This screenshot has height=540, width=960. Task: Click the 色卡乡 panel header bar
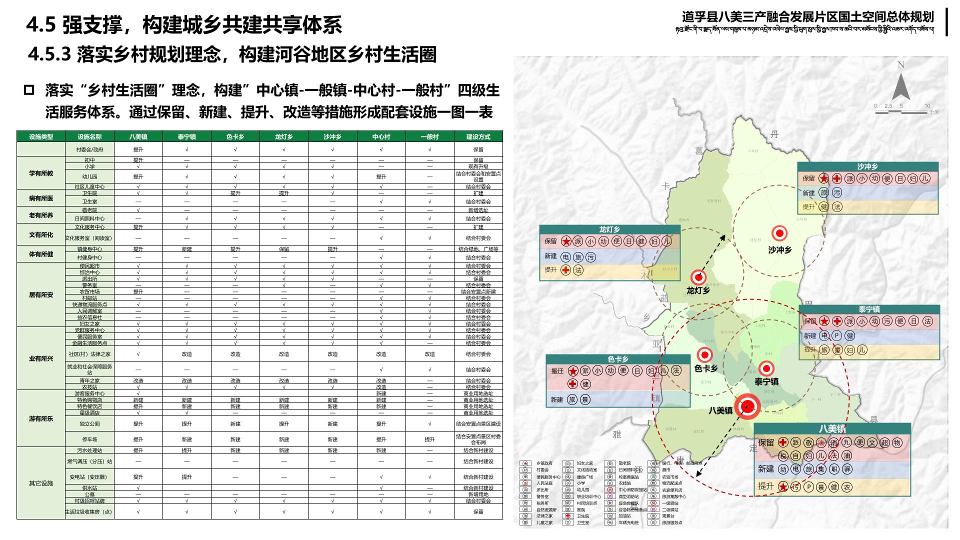tap(618, 359)
